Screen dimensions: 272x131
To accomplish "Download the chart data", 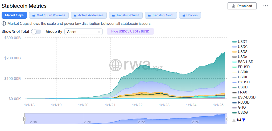I will coord(242,6).
